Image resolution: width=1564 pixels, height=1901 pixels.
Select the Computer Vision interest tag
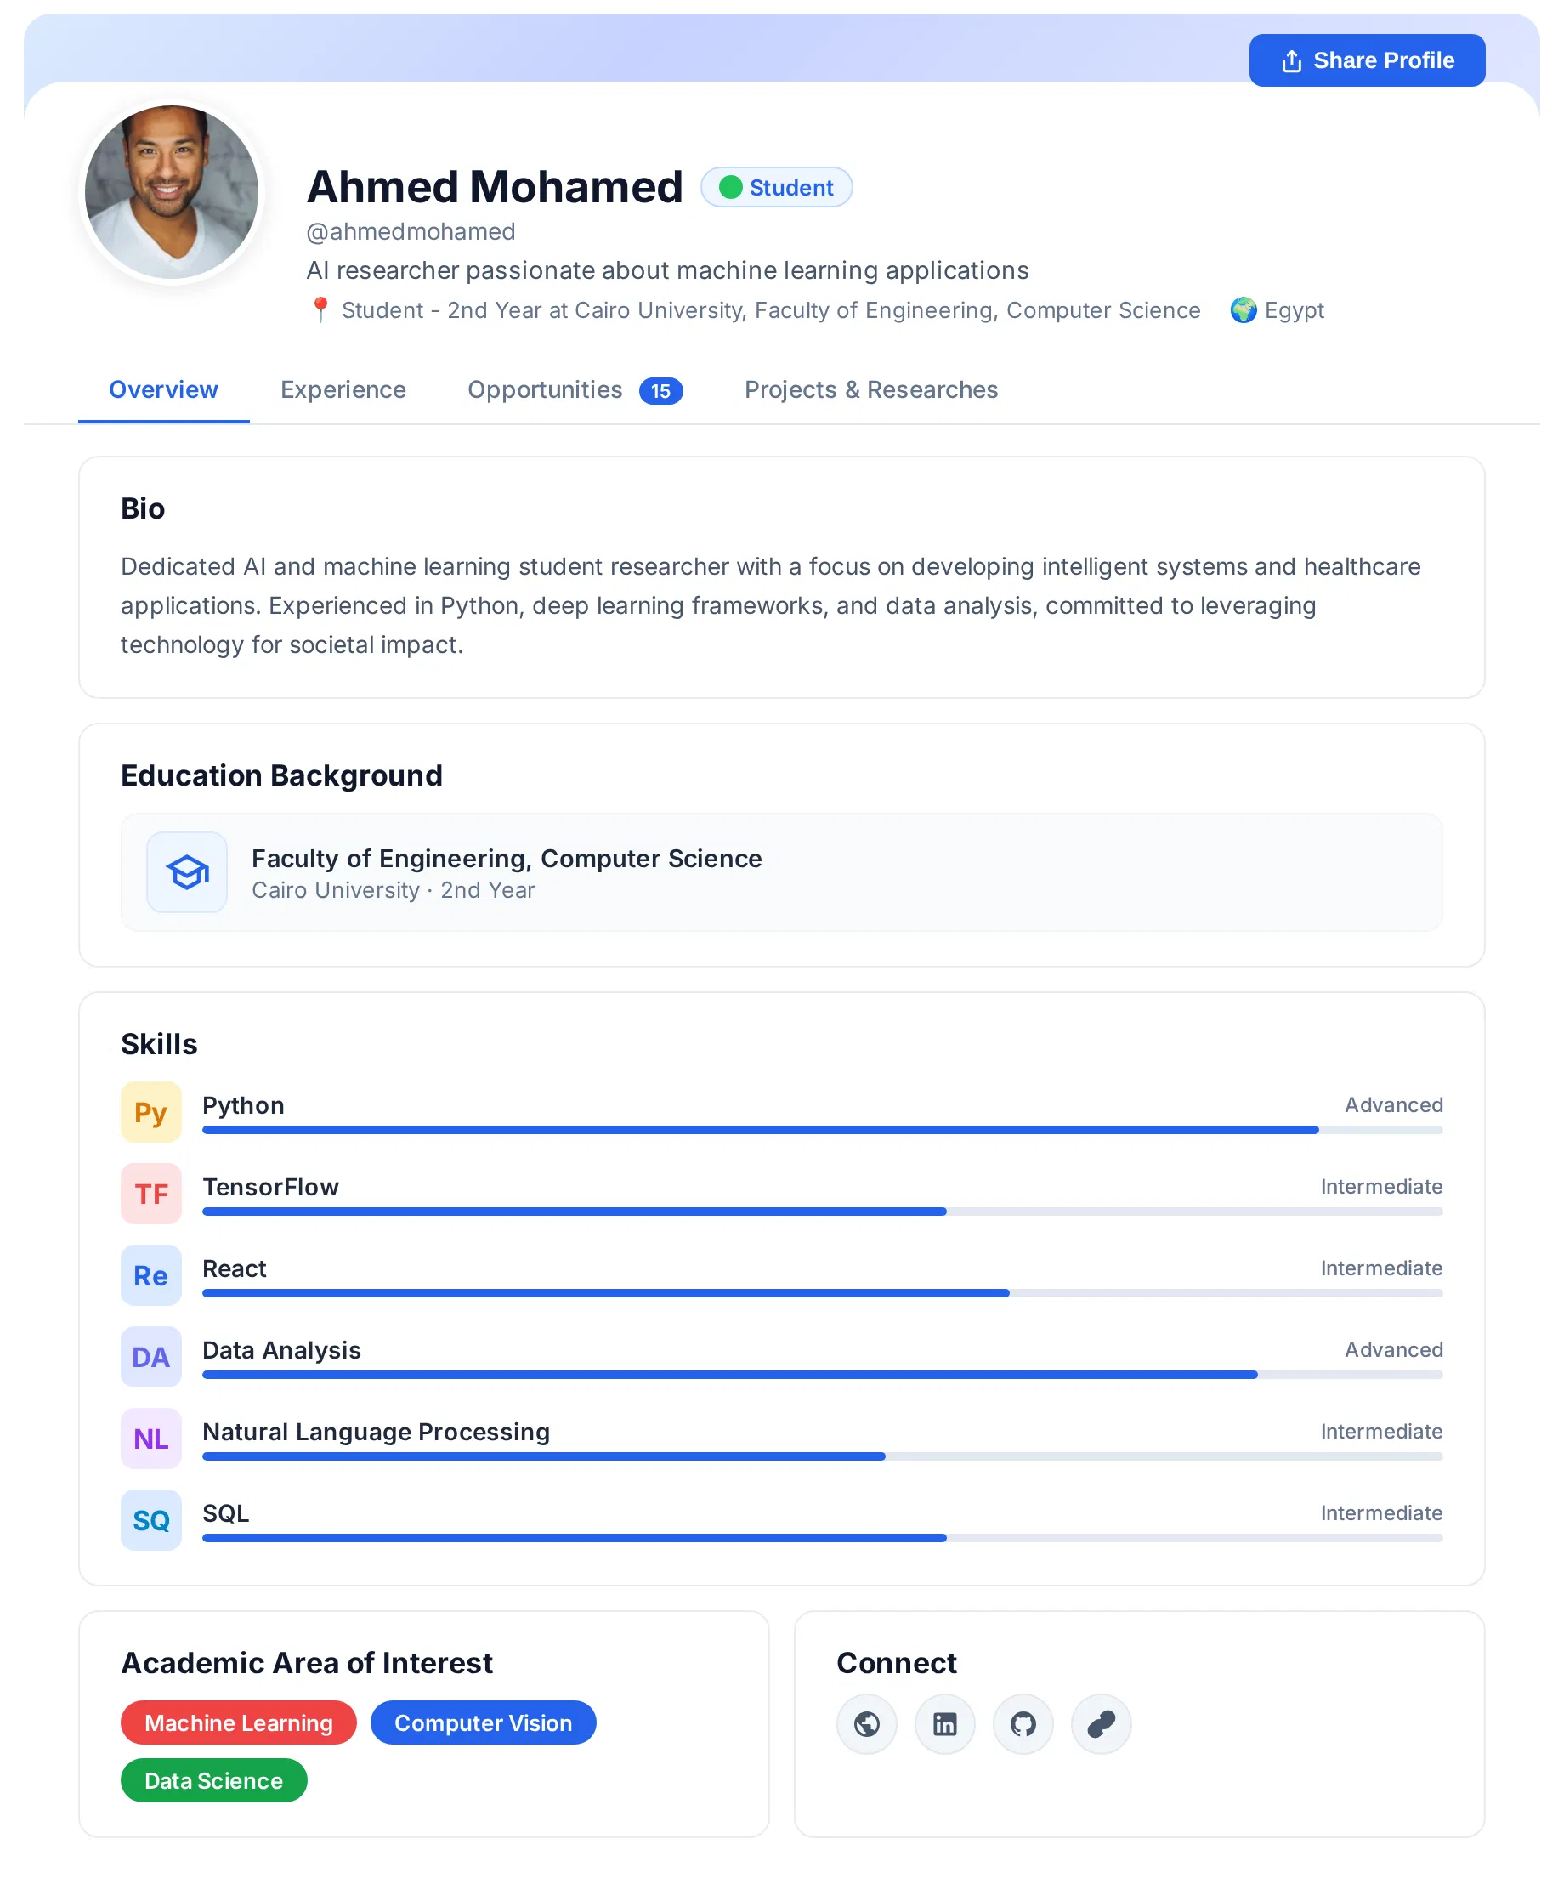coord(483,1722)
